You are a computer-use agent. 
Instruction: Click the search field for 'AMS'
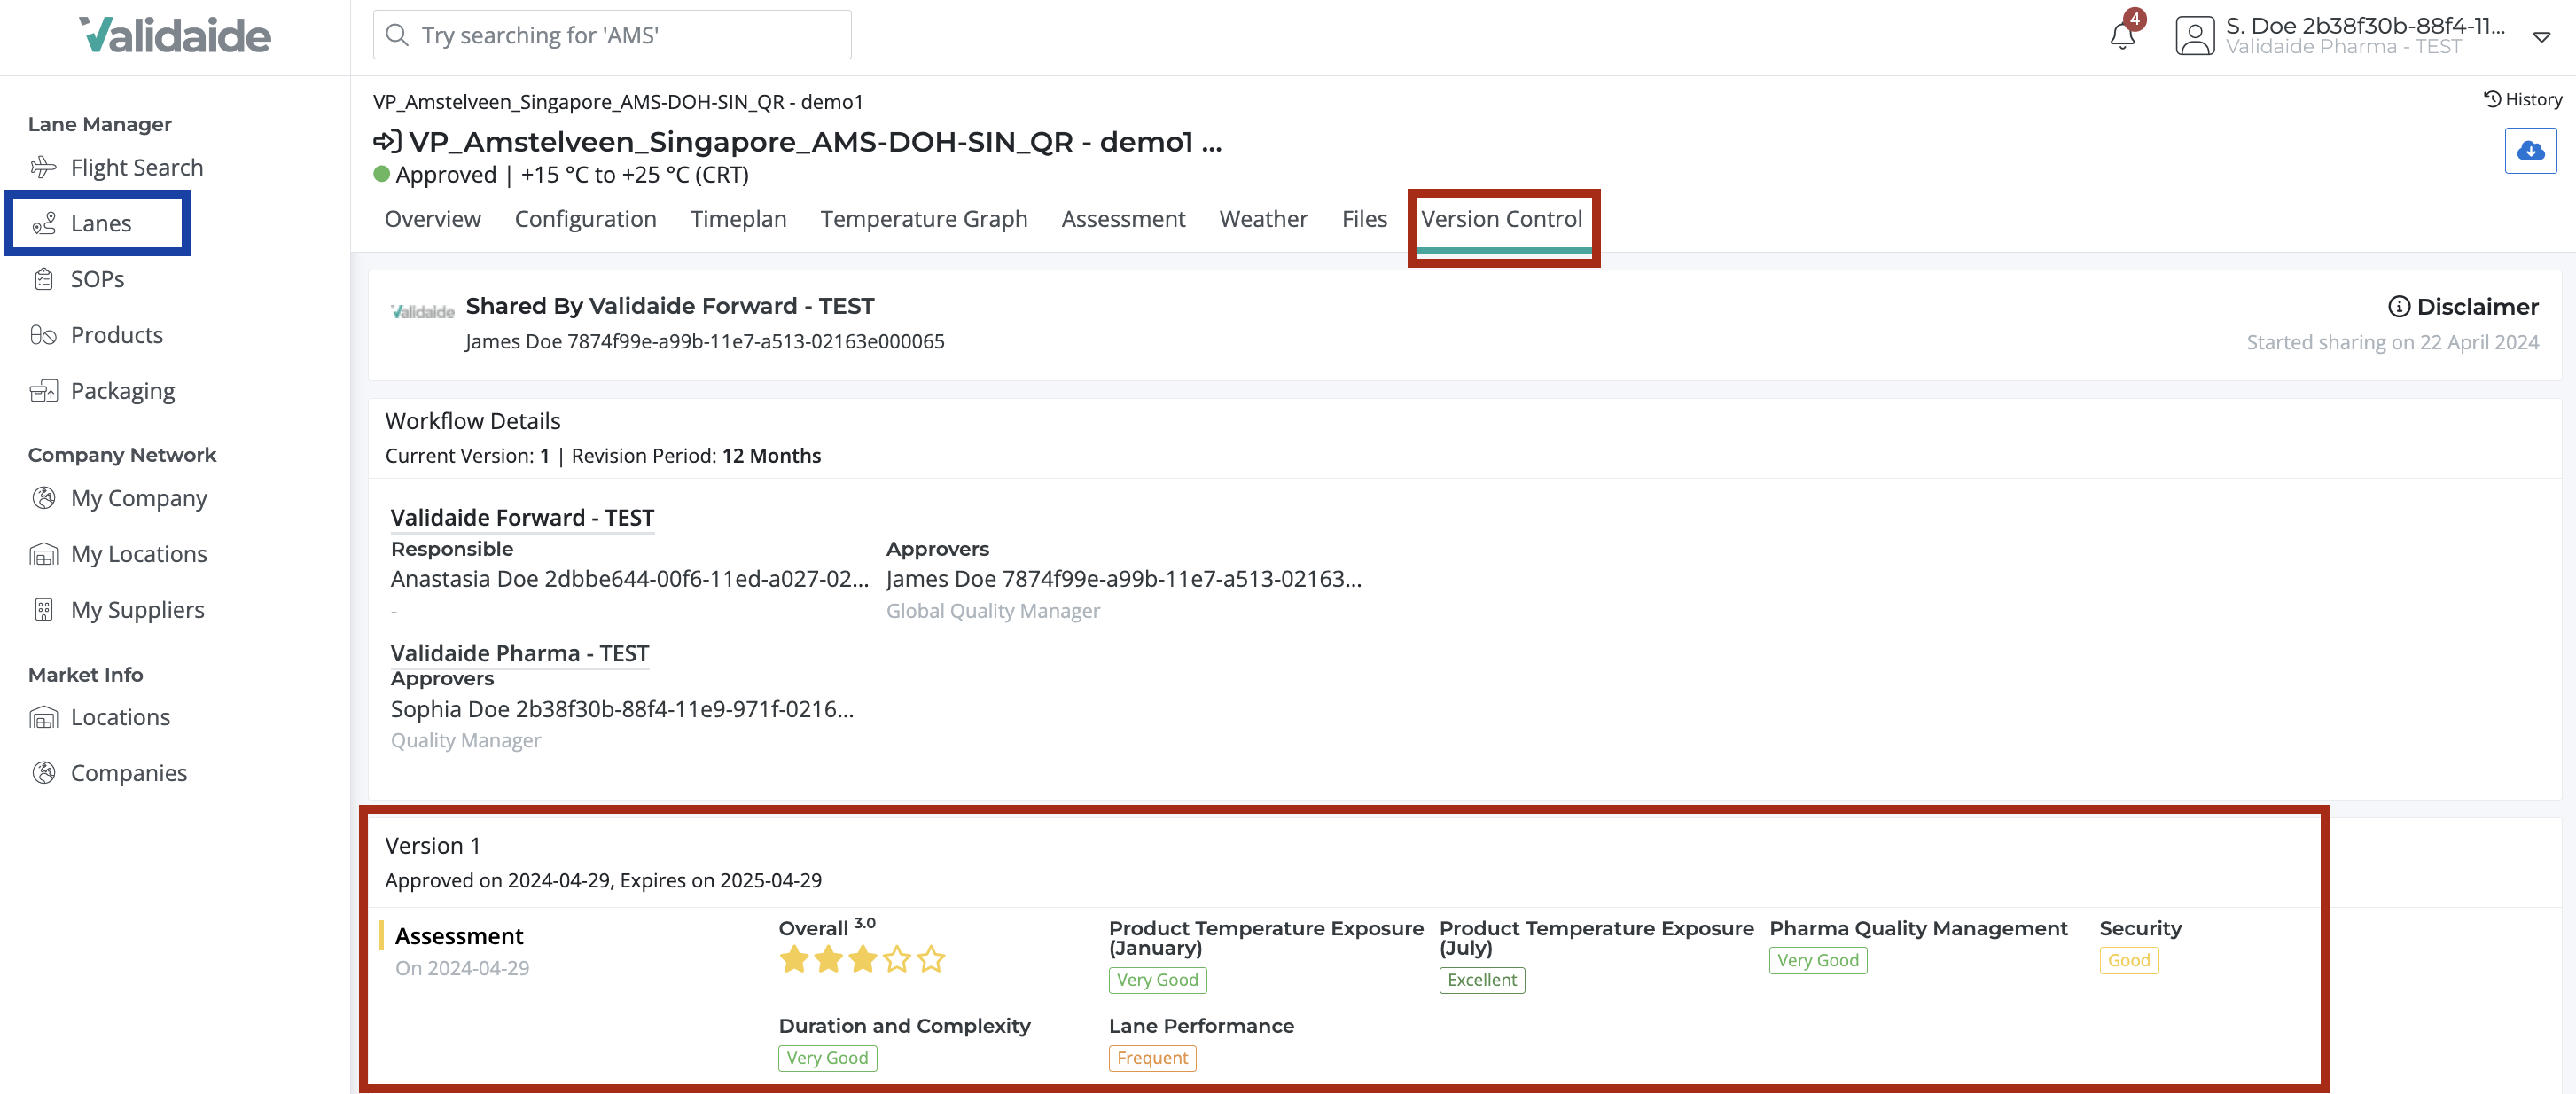click(x=611, y=34)
